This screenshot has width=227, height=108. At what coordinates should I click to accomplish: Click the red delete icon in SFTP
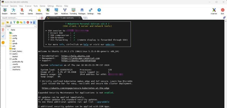pyautogui.click(x=28, y=22)
